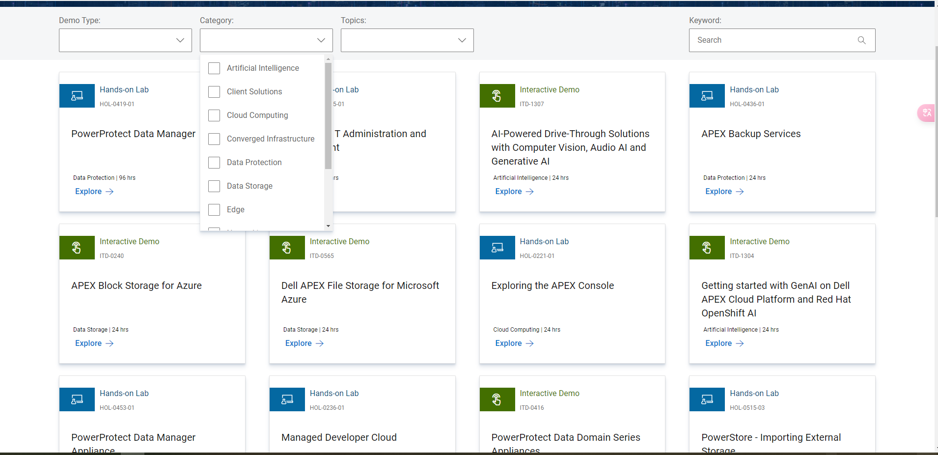Click the Interactive Demo icon for ITD-0240
Screen dimensions: 938x455
tap(77, 248)
